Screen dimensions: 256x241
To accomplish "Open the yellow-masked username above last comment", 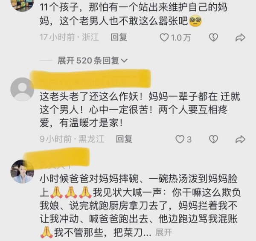I will pos(57,157).
